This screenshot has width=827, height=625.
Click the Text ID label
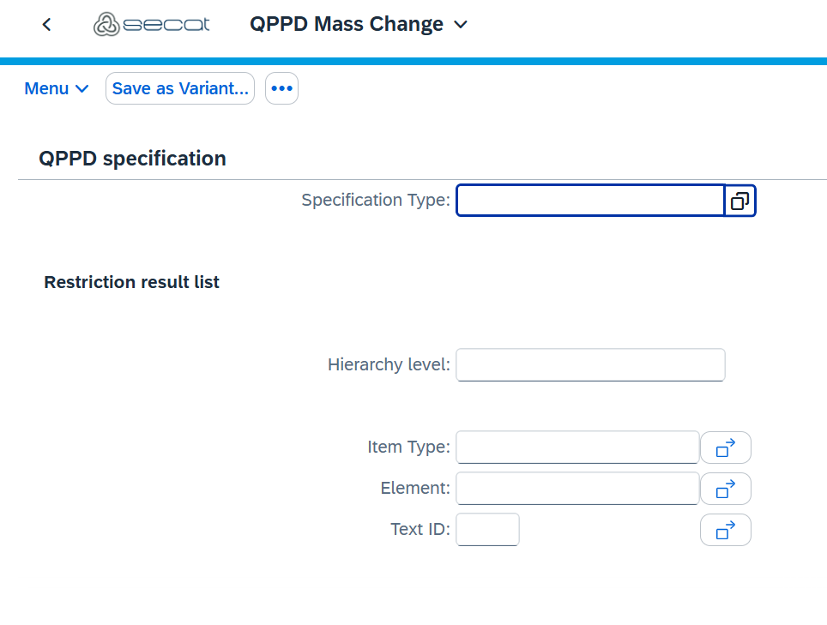tap(420, 530)
